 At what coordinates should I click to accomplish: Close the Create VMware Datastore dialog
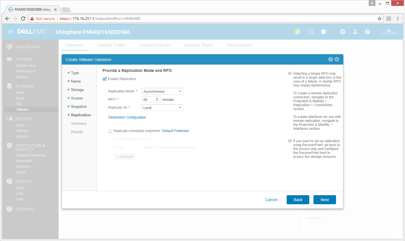tap(337, 59)
